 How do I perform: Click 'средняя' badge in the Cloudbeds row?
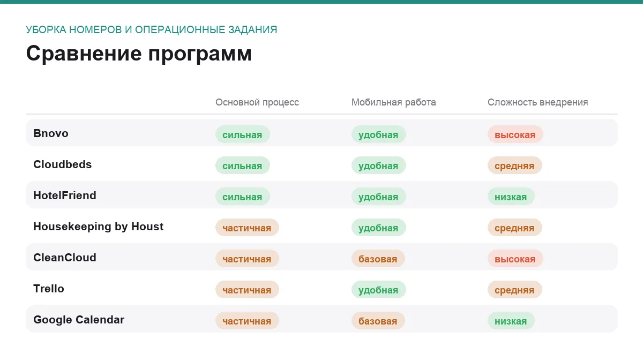pos(515,165)
